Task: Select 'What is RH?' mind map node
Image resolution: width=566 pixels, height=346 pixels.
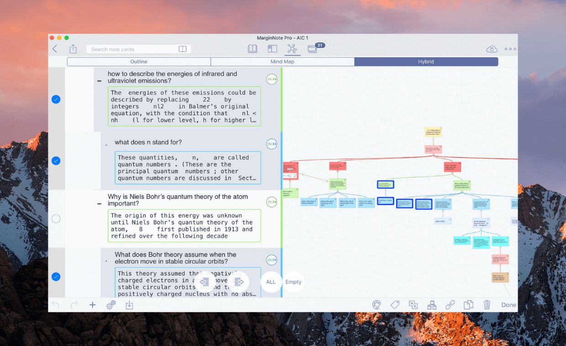Action: pos(443,221)
